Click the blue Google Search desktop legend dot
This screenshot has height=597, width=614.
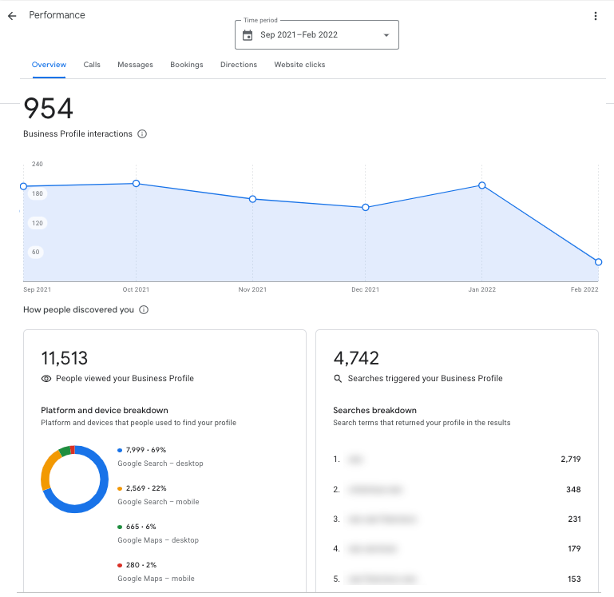click(120, 450)
